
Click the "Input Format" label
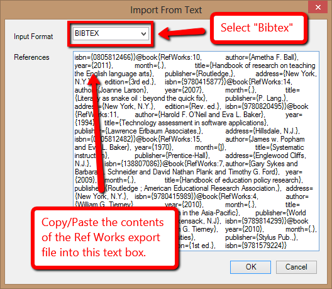click(x=33, y=37)
